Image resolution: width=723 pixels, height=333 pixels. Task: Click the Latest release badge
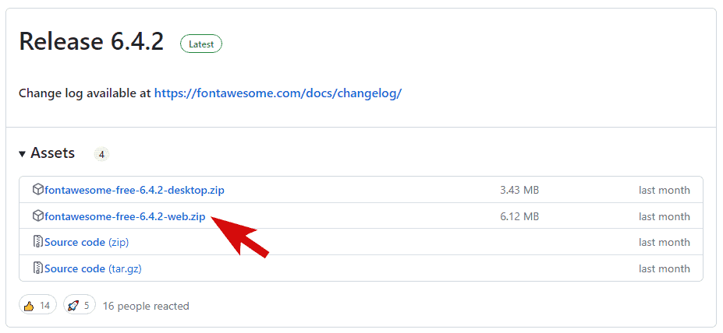[x=201, y=44]
